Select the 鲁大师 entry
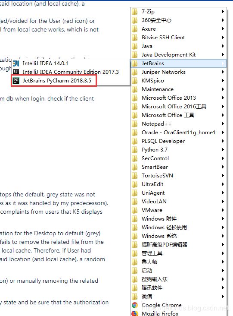The height and width of the screenshot is (316, 233). [x=179, y=262]
